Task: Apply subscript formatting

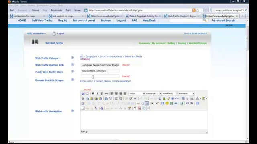Action: [x=153, y=103]
